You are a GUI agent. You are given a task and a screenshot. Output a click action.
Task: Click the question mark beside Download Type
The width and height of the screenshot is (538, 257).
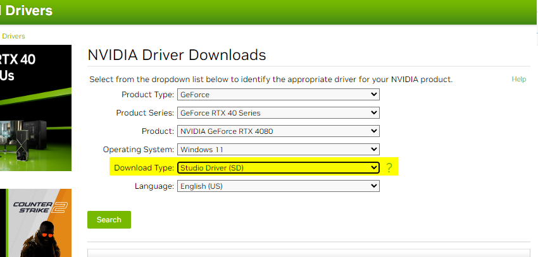pos(389,168)
